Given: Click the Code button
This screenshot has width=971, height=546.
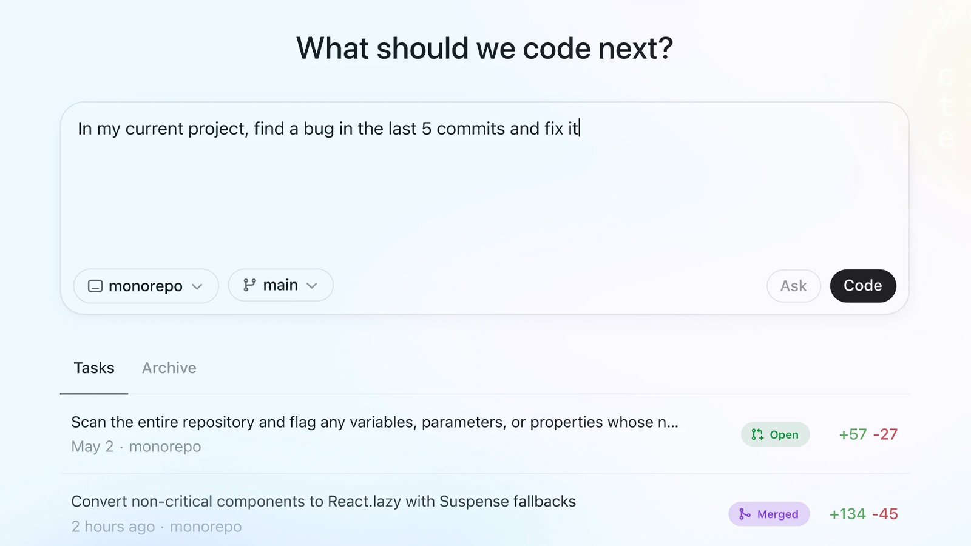Looking at the screenshot, I should (863, 286).
